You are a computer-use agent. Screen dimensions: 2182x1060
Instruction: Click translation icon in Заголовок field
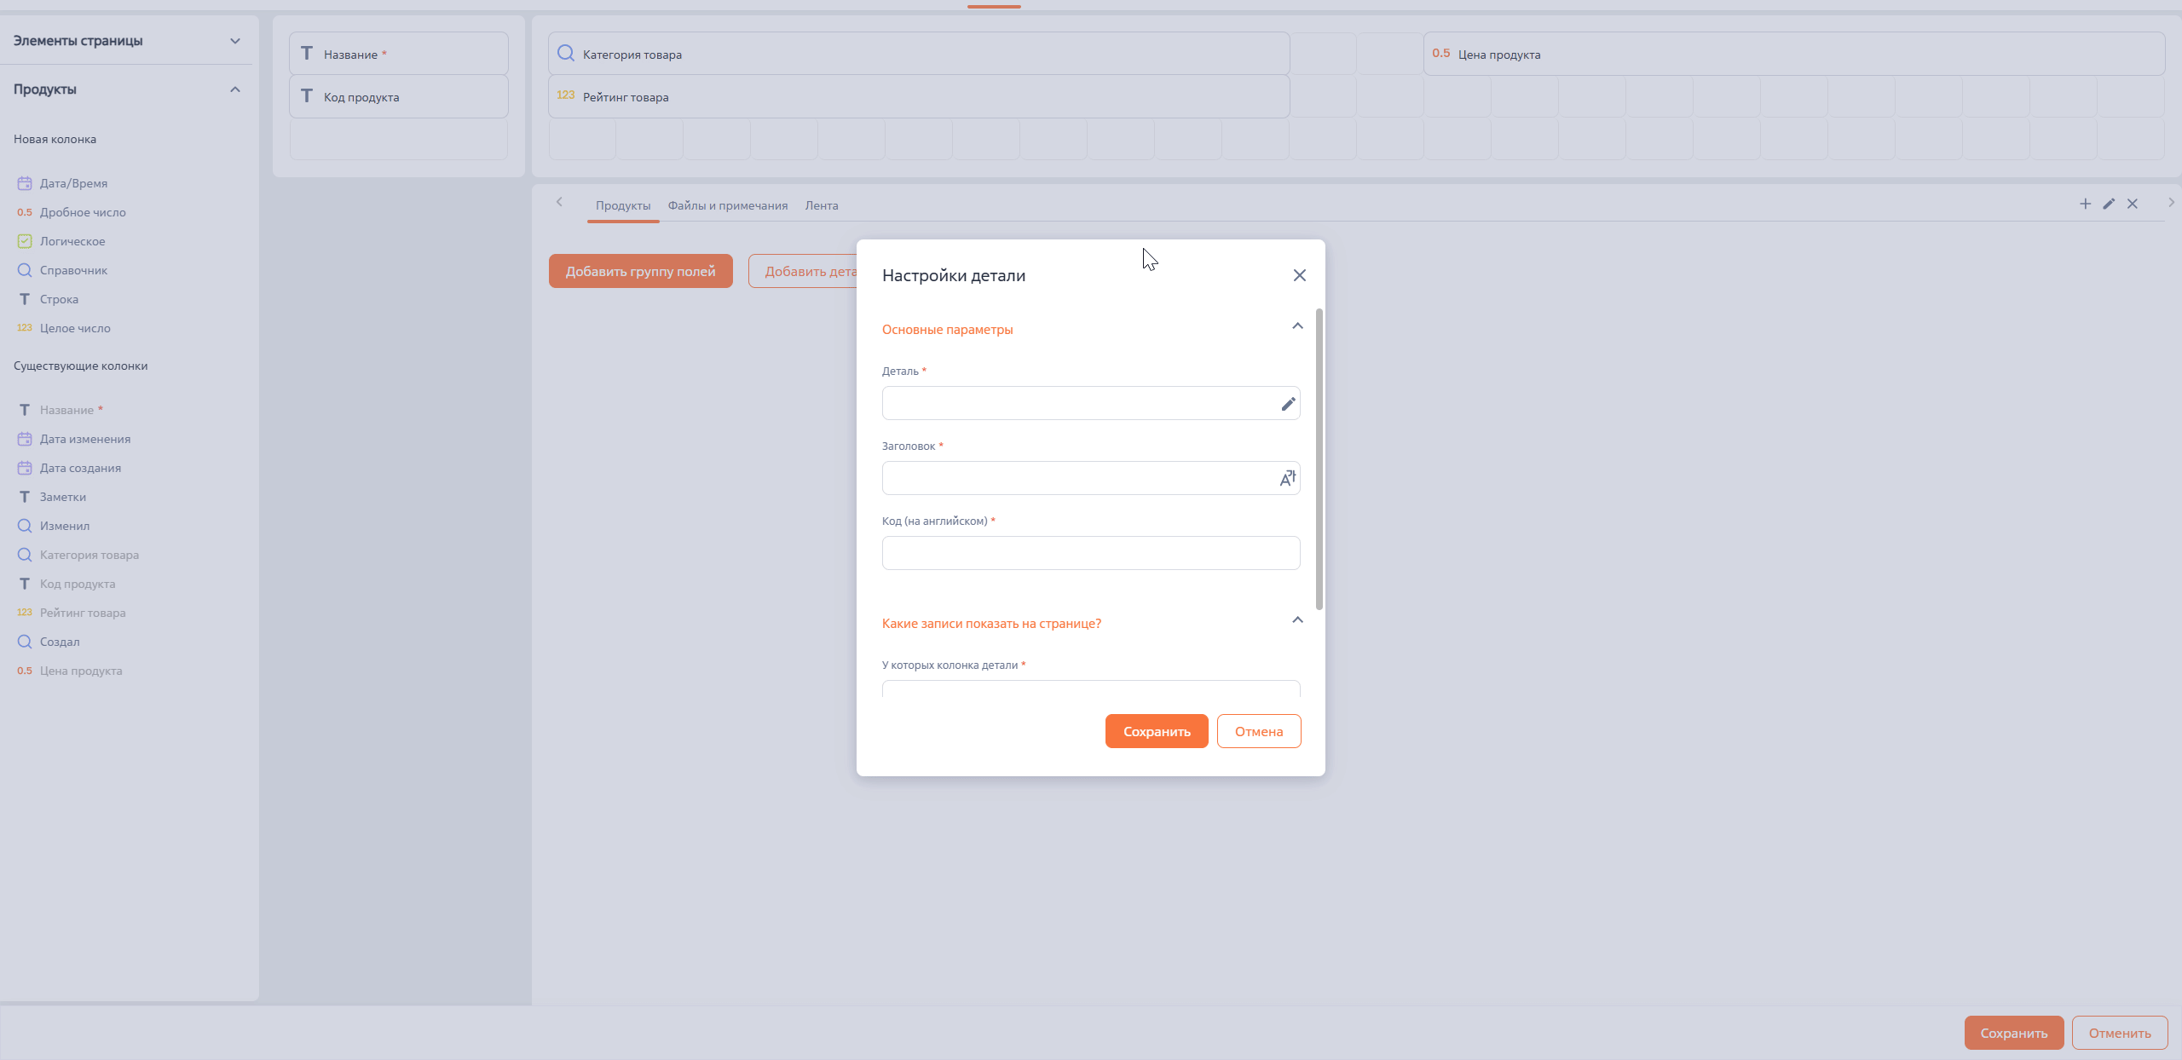pyautogui.click(x=1287, y=479)
